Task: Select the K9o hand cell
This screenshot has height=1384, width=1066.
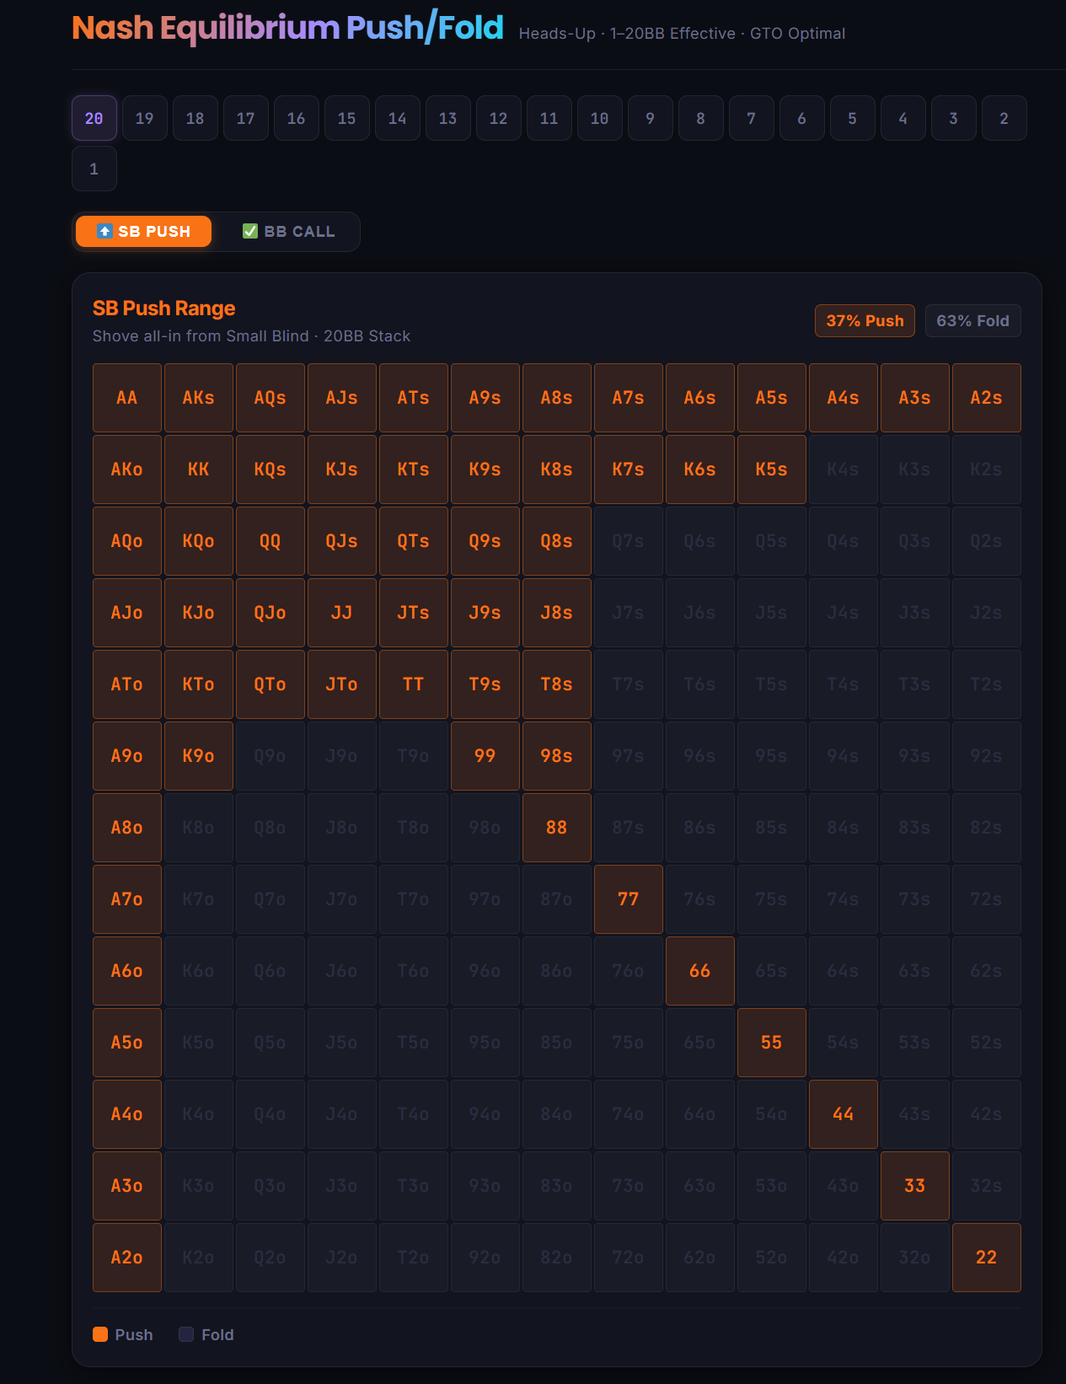Action: click(199, 756)
